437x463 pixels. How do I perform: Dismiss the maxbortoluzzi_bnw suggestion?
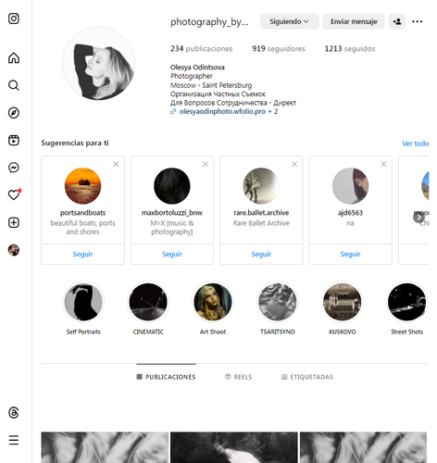[x=206, y=164]
